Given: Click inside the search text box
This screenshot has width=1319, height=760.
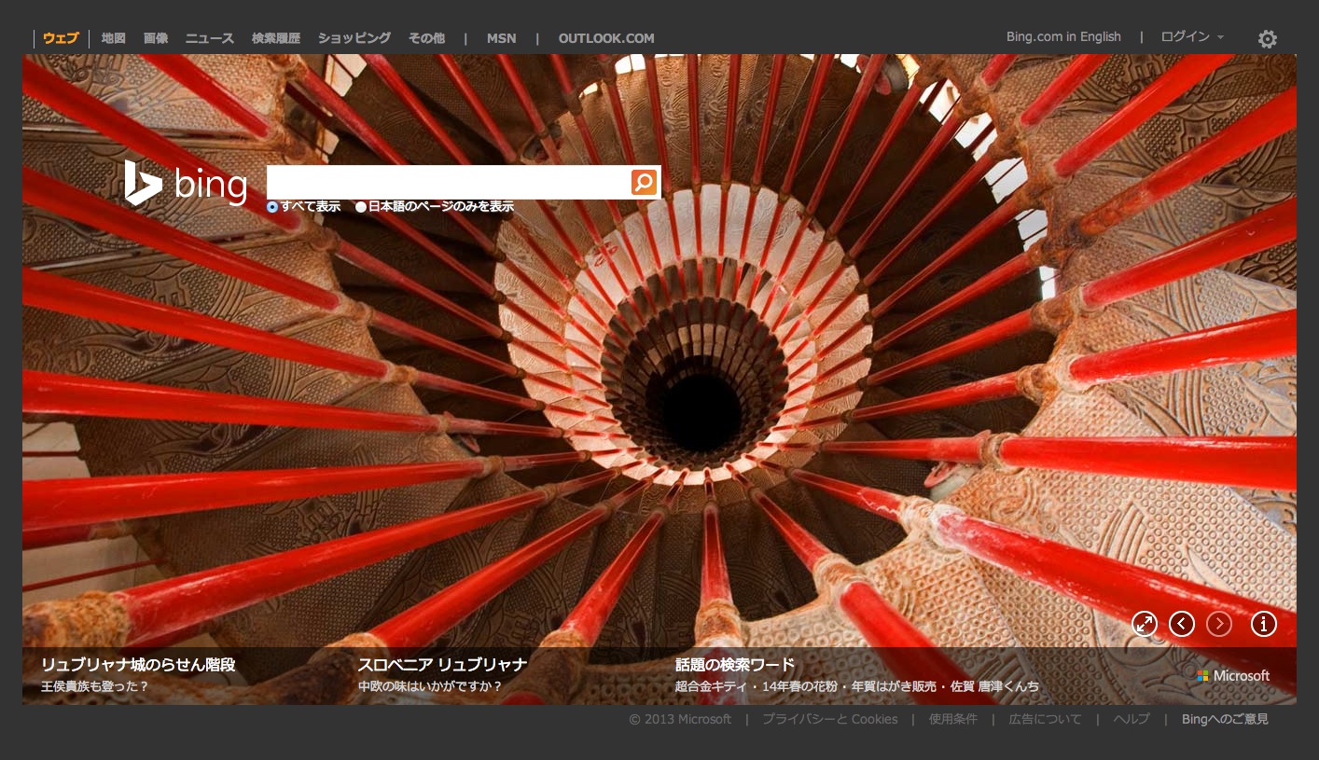Looking at the screenshot, I should click(x=448, y=182).
